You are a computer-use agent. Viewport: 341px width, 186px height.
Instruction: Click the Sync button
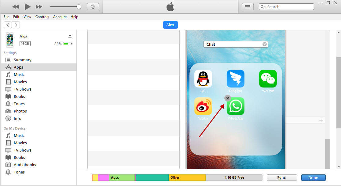282,177
